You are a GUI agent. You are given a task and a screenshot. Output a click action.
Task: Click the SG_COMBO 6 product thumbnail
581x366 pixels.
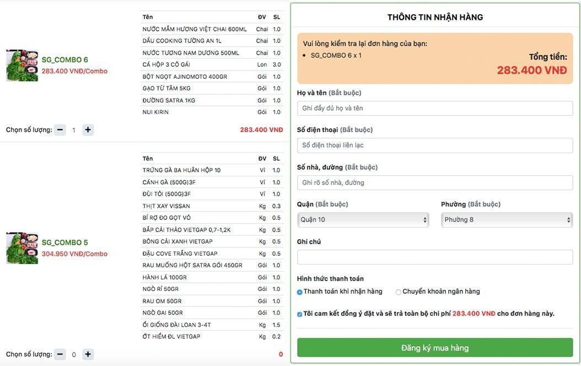(22, 66)
